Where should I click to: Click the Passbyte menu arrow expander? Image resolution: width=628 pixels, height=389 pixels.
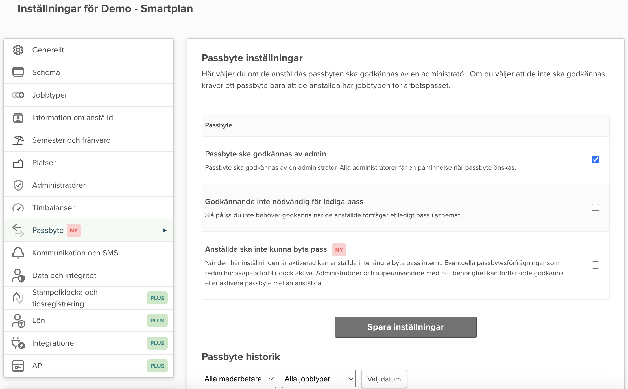point(165,230)
